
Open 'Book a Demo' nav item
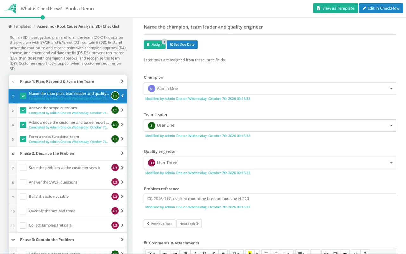pyautogui.click(x=80, y=9)
